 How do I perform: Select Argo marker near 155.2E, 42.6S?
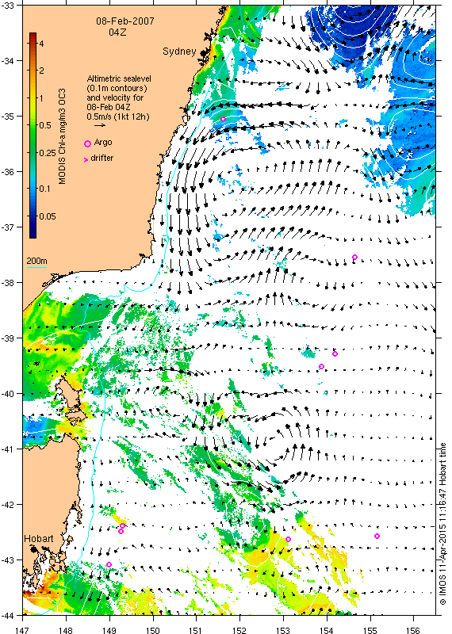[x=377, y=537]
